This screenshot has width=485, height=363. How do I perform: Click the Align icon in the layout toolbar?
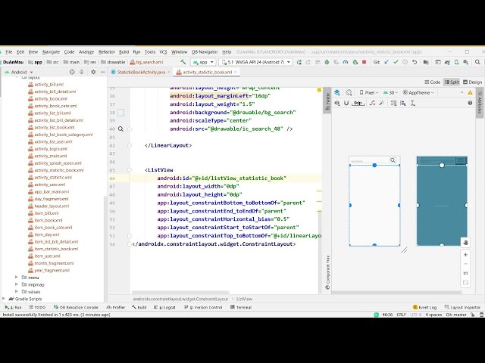[402, 103]
